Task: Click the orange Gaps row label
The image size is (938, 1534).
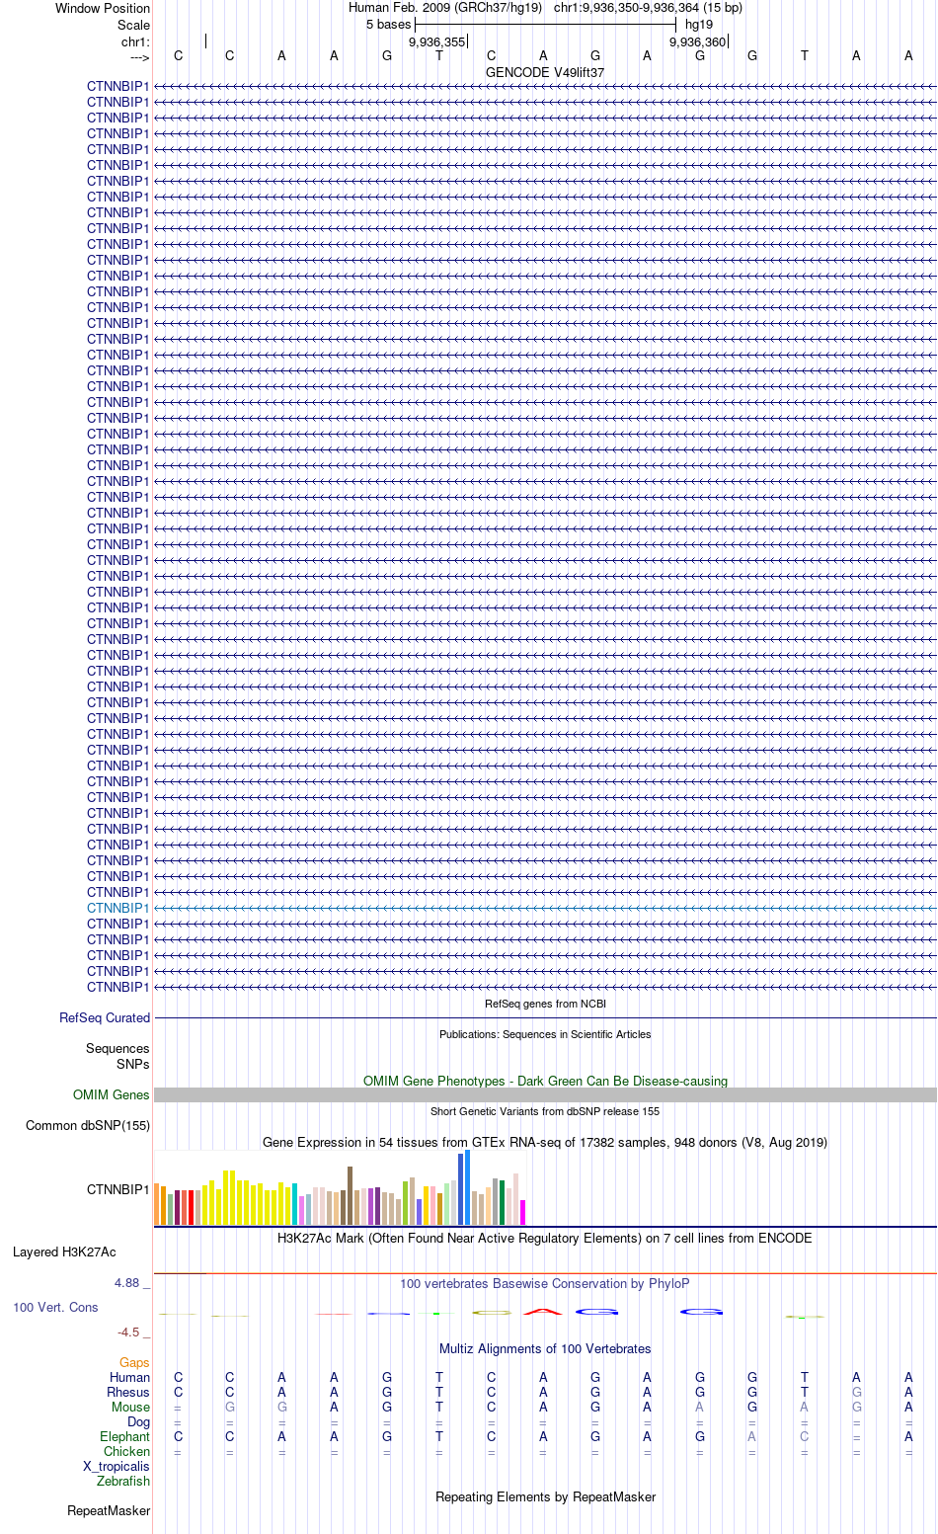Action: pos(134,1362)
